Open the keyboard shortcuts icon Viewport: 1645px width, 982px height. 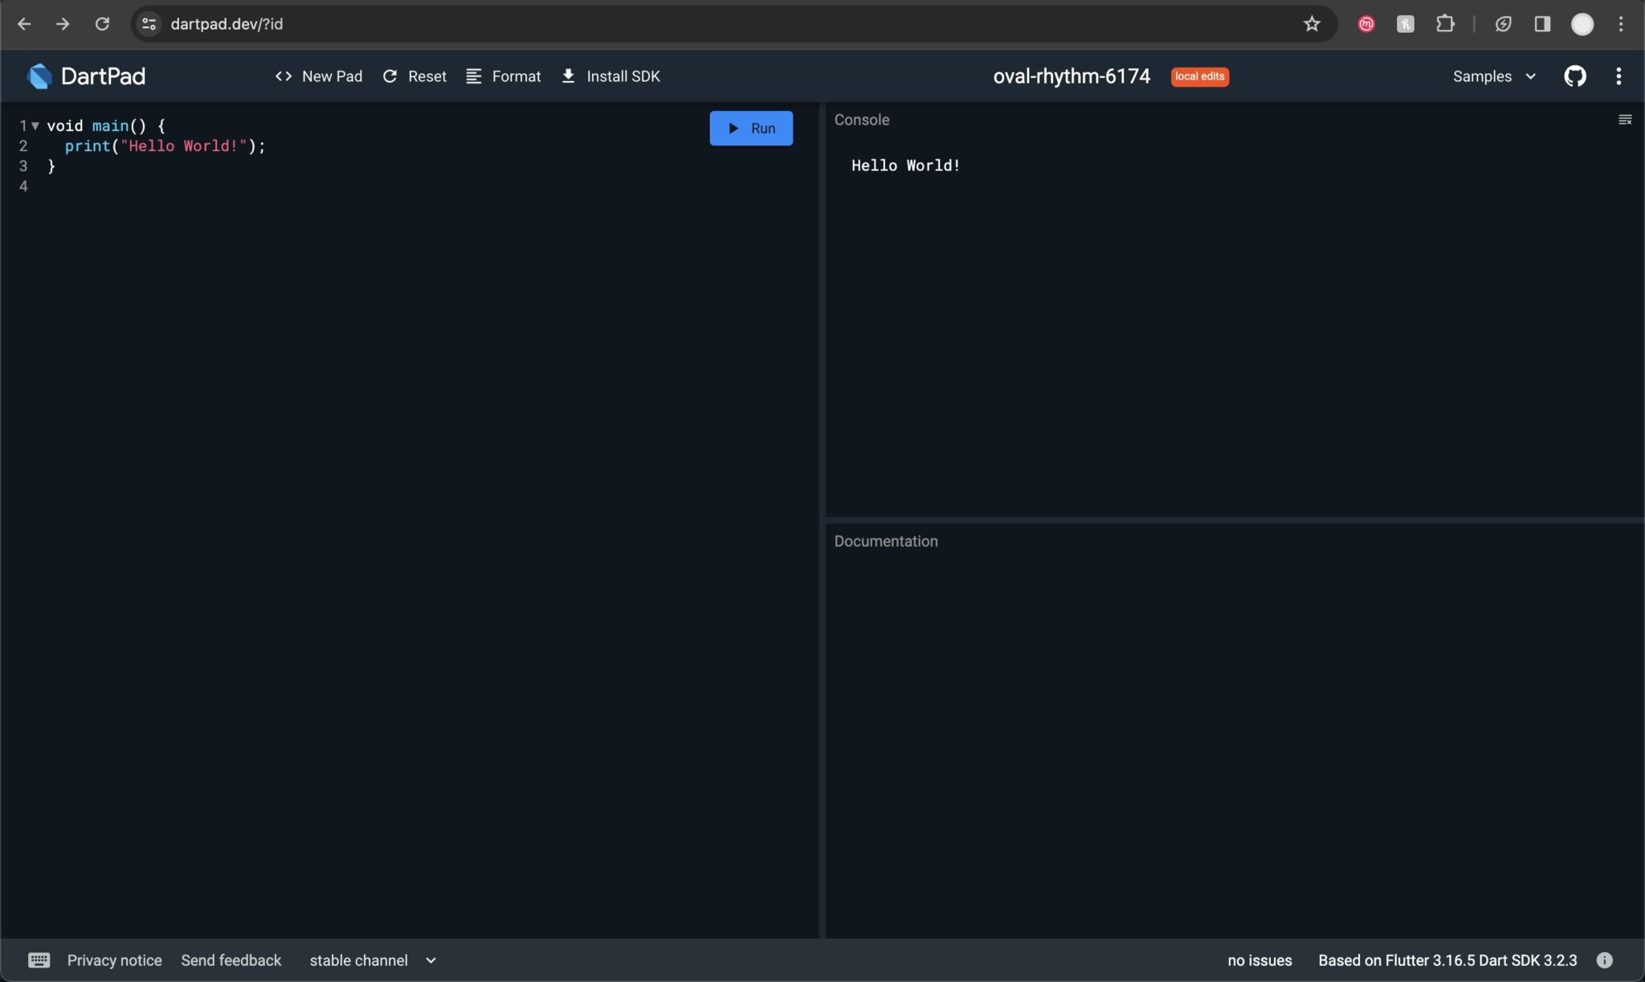[39, 960]
